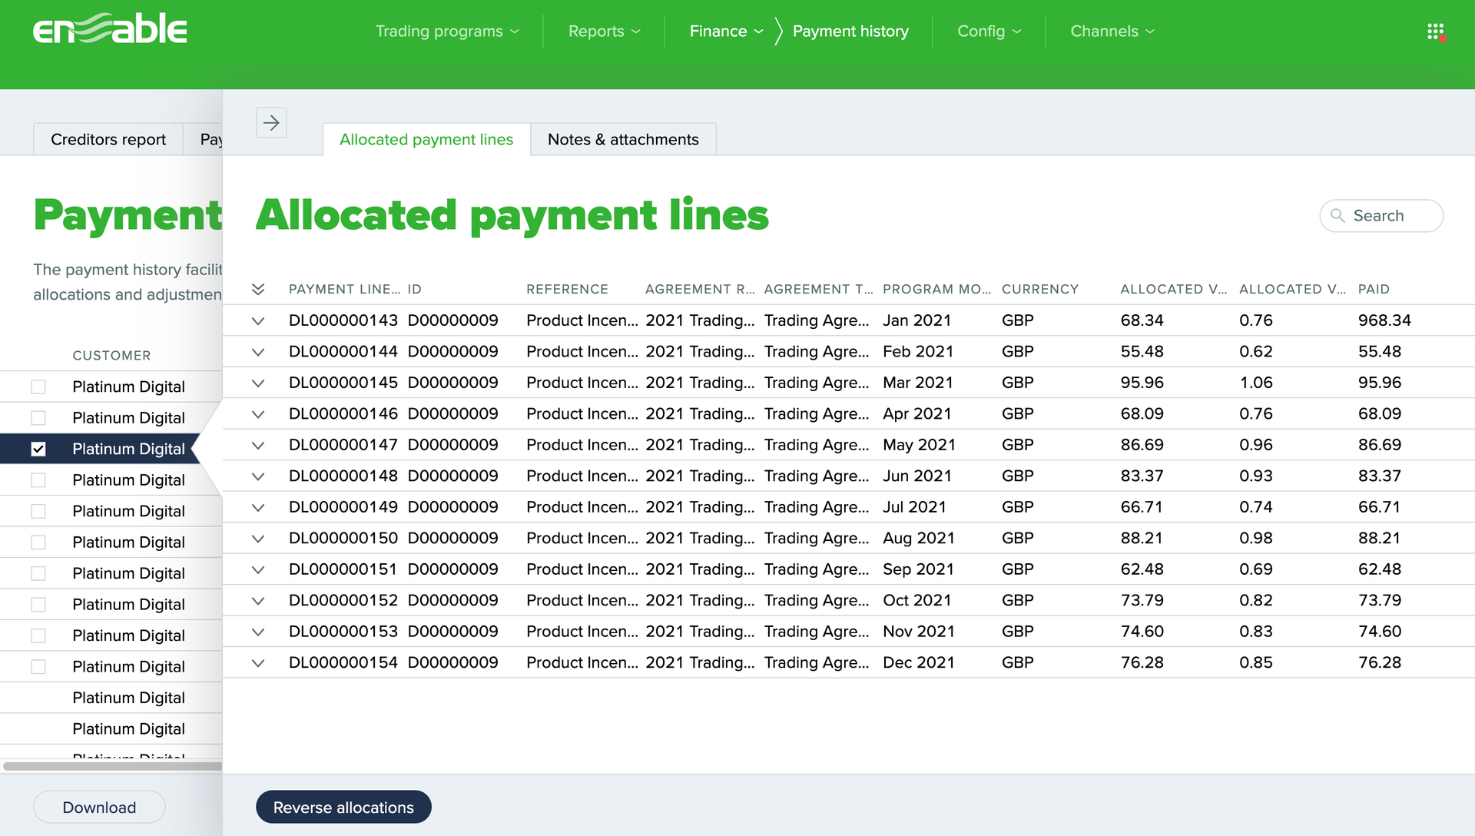Click the CUSTOMER column header
This screenshot has width=1475, height=836.
pyautogui.click(x=111, y=356)
